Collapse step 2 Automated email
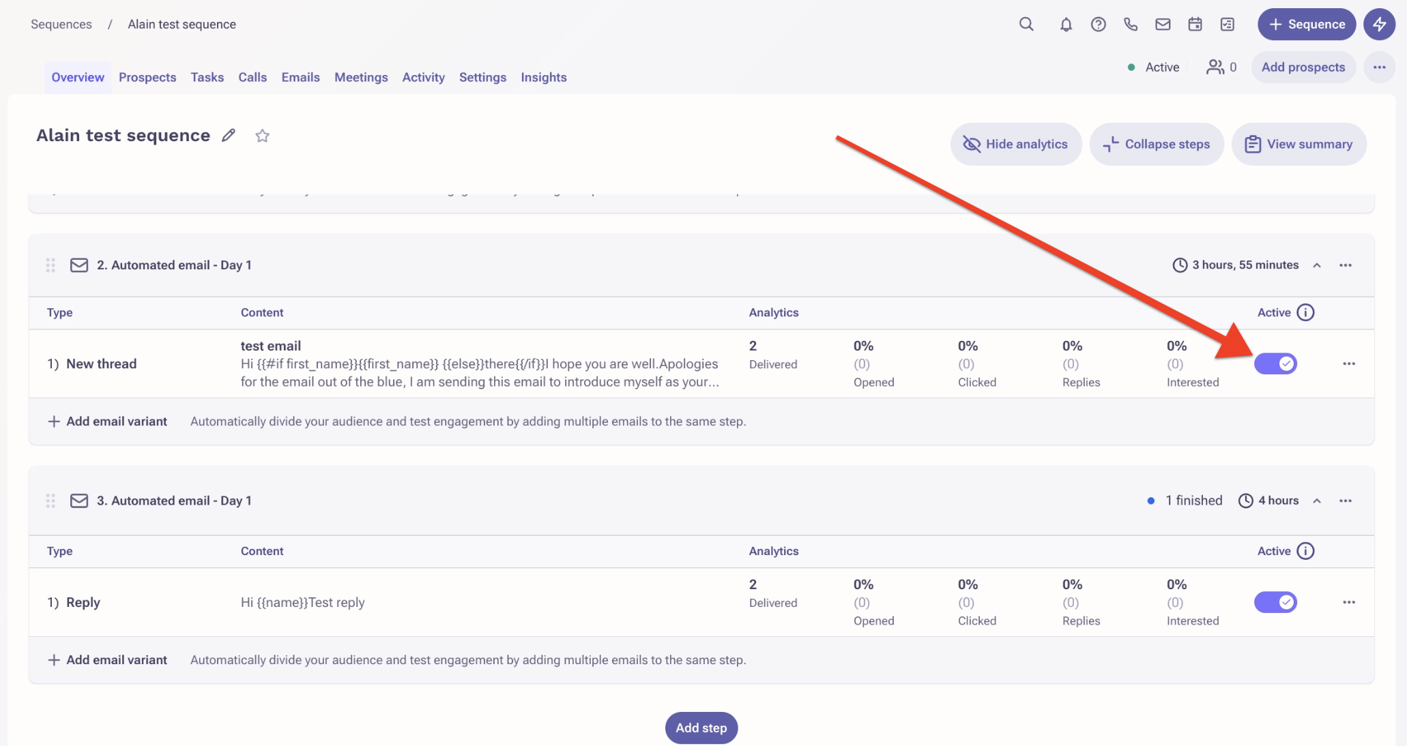This screenshot has height=746, width=1407. coord(1317,265)
